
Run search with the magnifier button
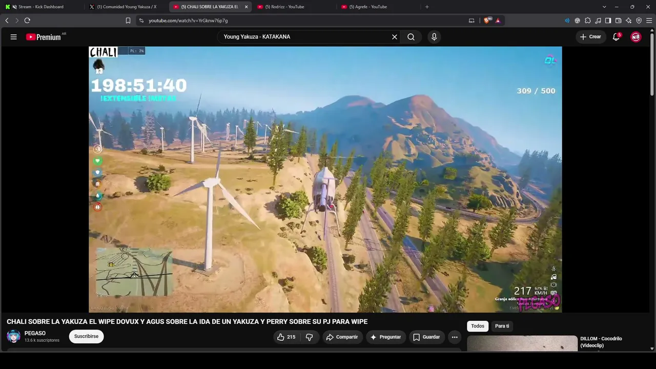(411, 37)
